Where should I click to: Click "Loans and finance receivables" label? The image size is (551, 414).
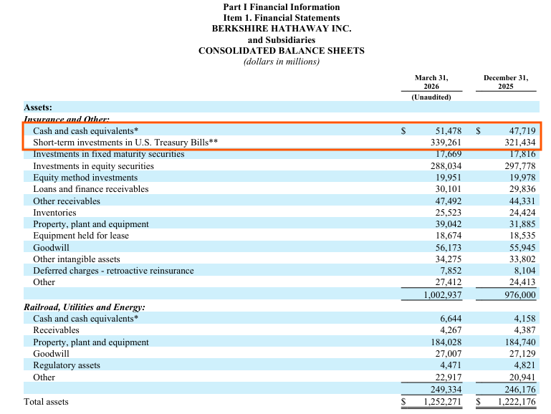(x=91, y=189)
